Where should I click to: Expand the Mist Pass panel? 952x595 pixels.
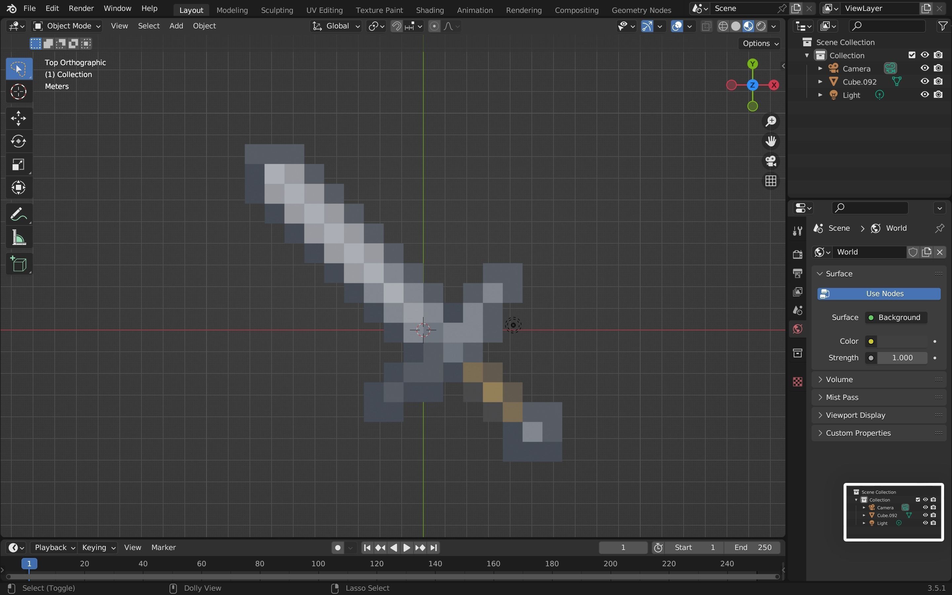click(x=879, y=397)
